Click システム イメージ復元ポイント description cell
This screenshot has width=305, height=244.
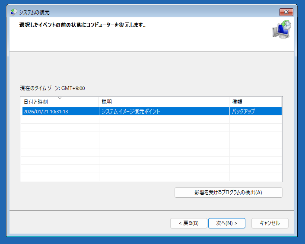(164, 111)
